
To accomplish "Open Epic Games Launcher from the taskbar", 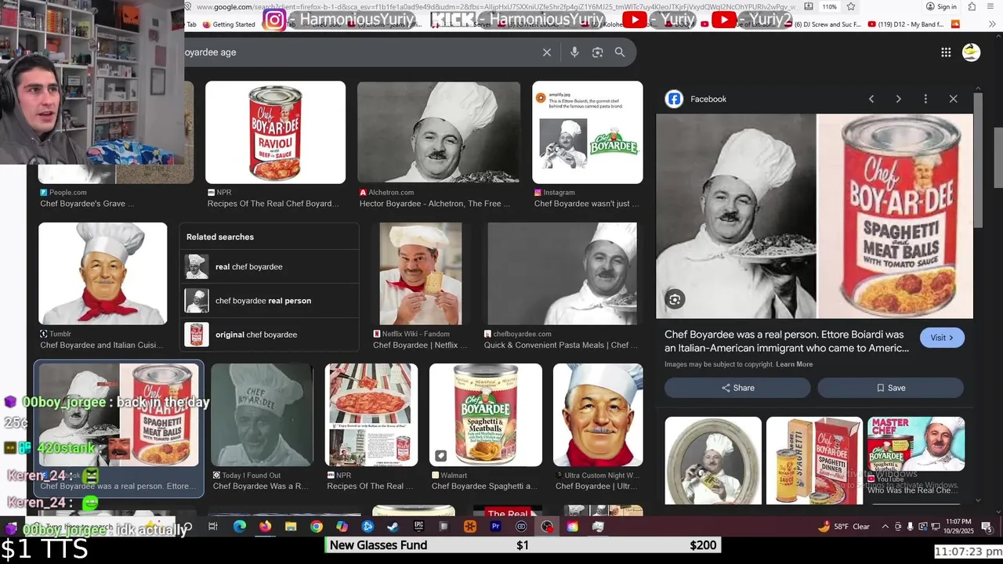I will (x=418, y=526).
